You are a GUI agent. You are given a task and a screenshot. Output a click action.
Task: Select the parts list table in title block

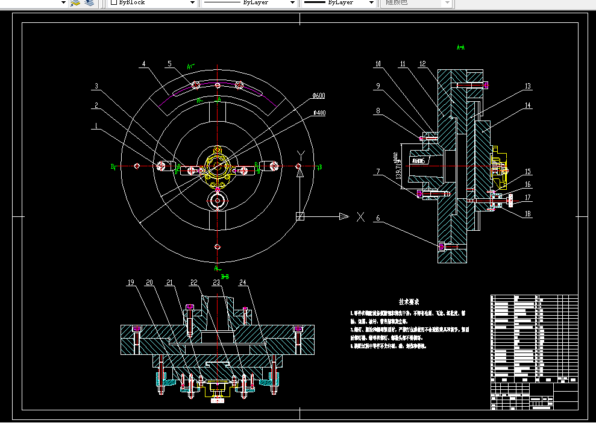[x=535, y=339]
